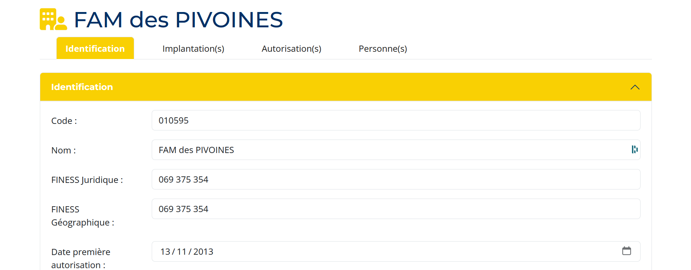
Task: Select the day segment of authorization date
Action: click(x=165, y=252)
